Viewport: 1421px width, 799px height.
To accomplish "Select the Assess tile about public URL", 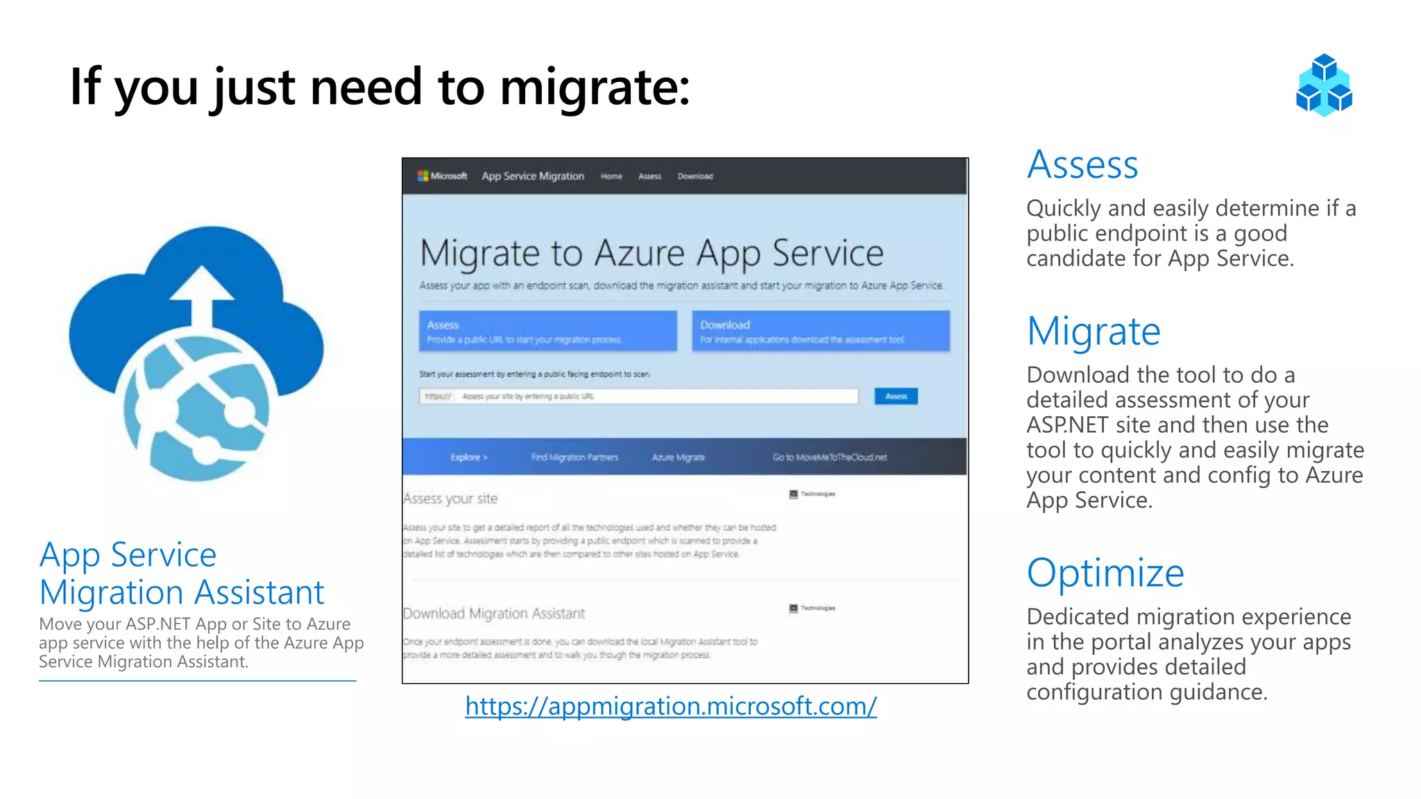I will click(547, 331).
